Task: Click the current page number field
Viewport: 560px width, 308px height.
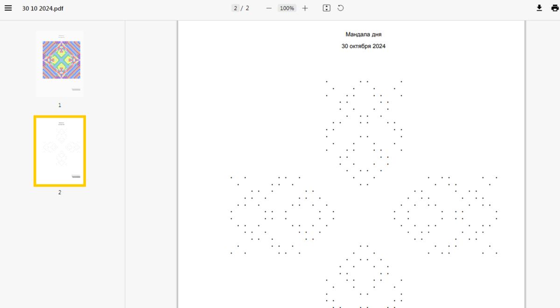Action: 236,8
